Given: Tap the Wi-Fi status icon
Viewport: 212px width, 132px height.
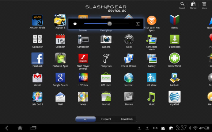Looking at the screenshot, I should pos(196,128).
